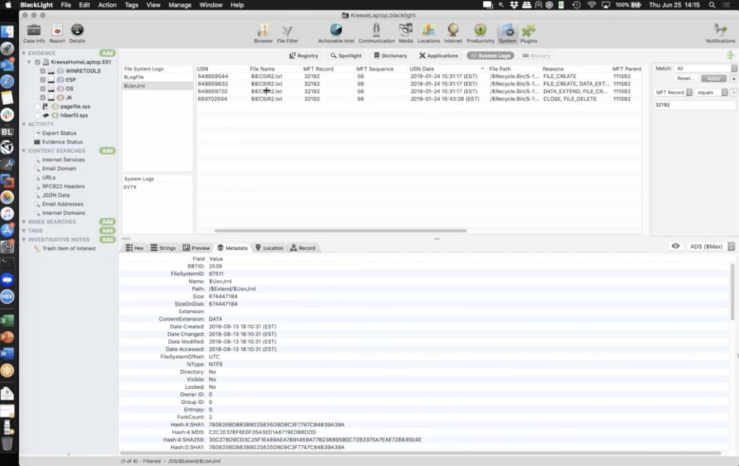Toggle the KreeseHomeLaptop.E01 checkbox
Image resolution: width=739 pixels, height=466 pixels.
pos(38,62)
